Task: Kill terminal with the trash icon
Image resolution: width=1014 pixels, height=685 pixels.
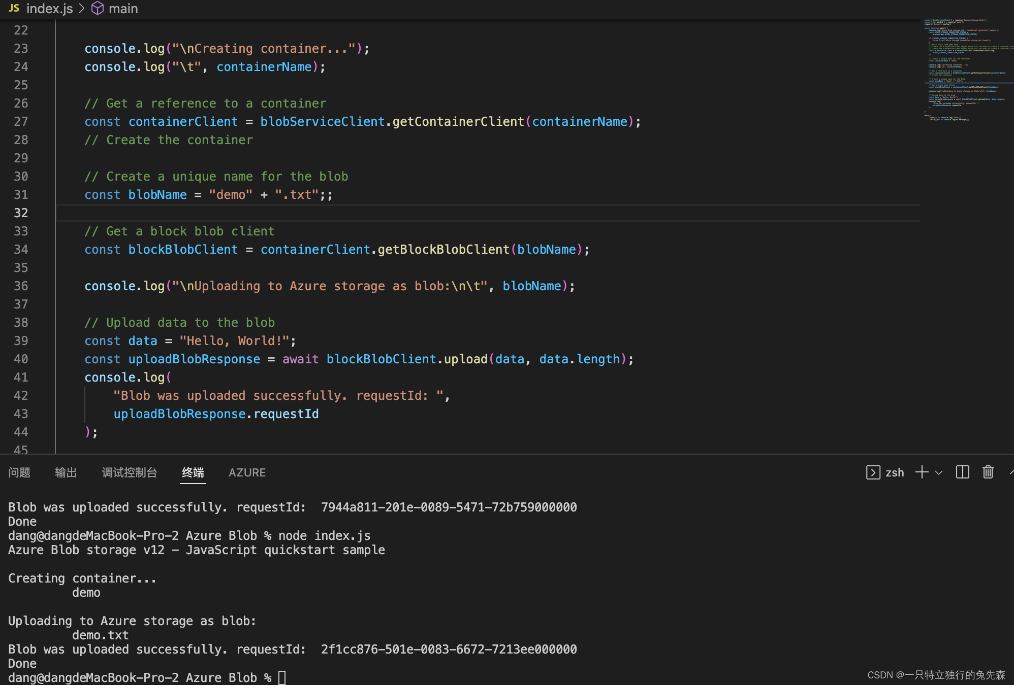Action: pos(988,472)
